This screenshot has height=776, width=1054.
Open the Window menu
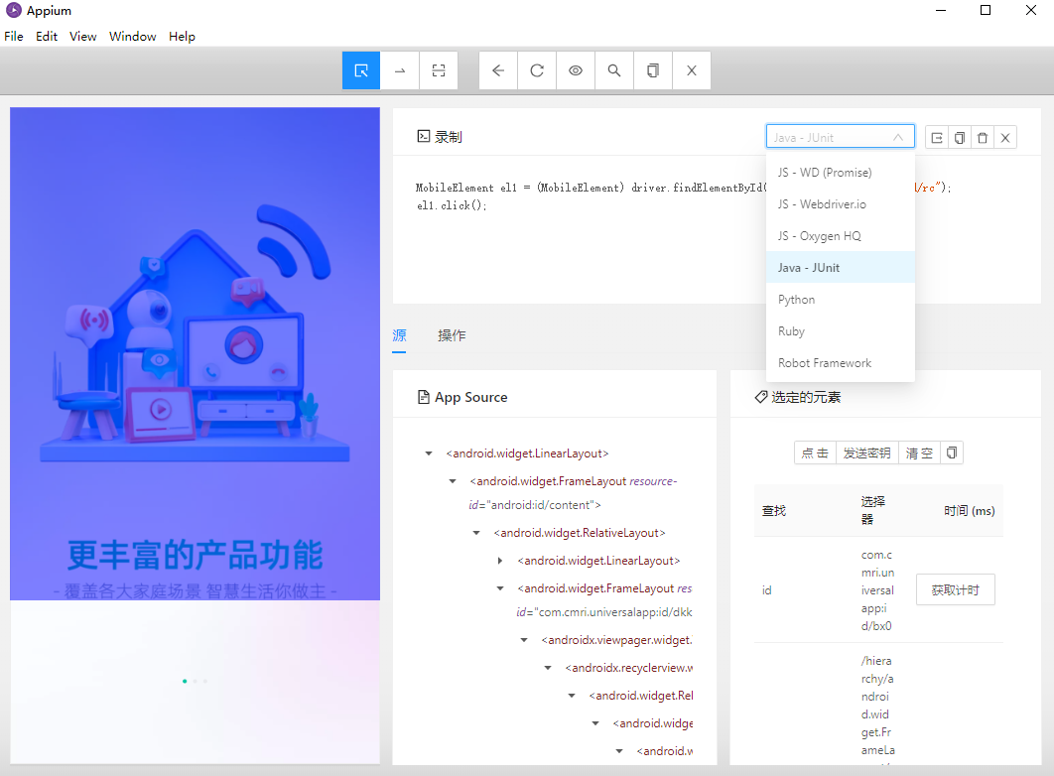pyautogui.click(x=132, y=37)
